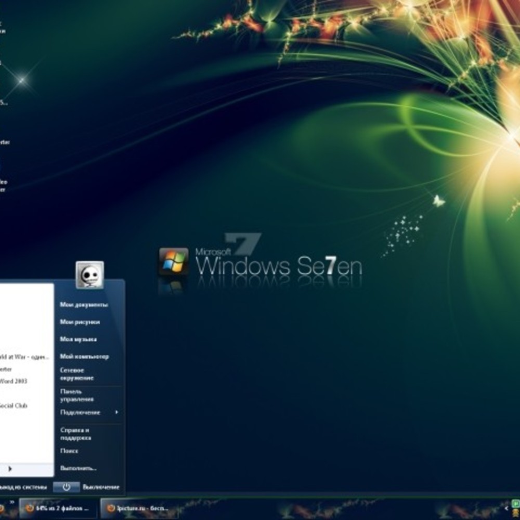Launch World at War entry in Start menu
Viewport: 520px width, 520px height.
(x=24, y=357)
